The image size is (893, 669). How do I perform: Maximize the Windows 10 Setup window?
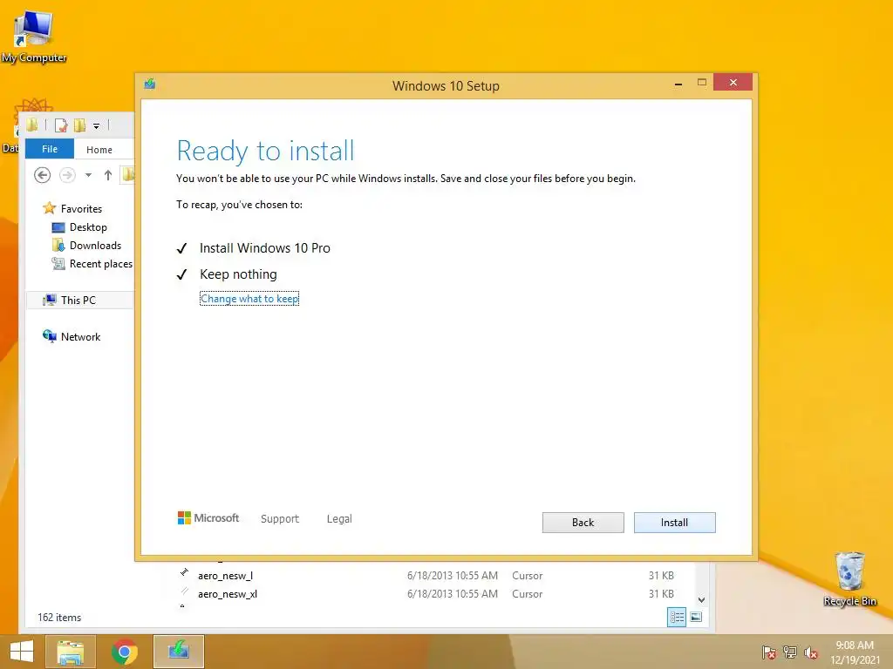coord(702,83)
